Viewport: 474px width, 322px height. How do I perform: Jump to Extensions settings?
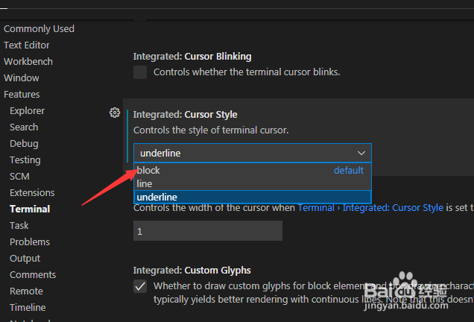[x=32, y=193]
